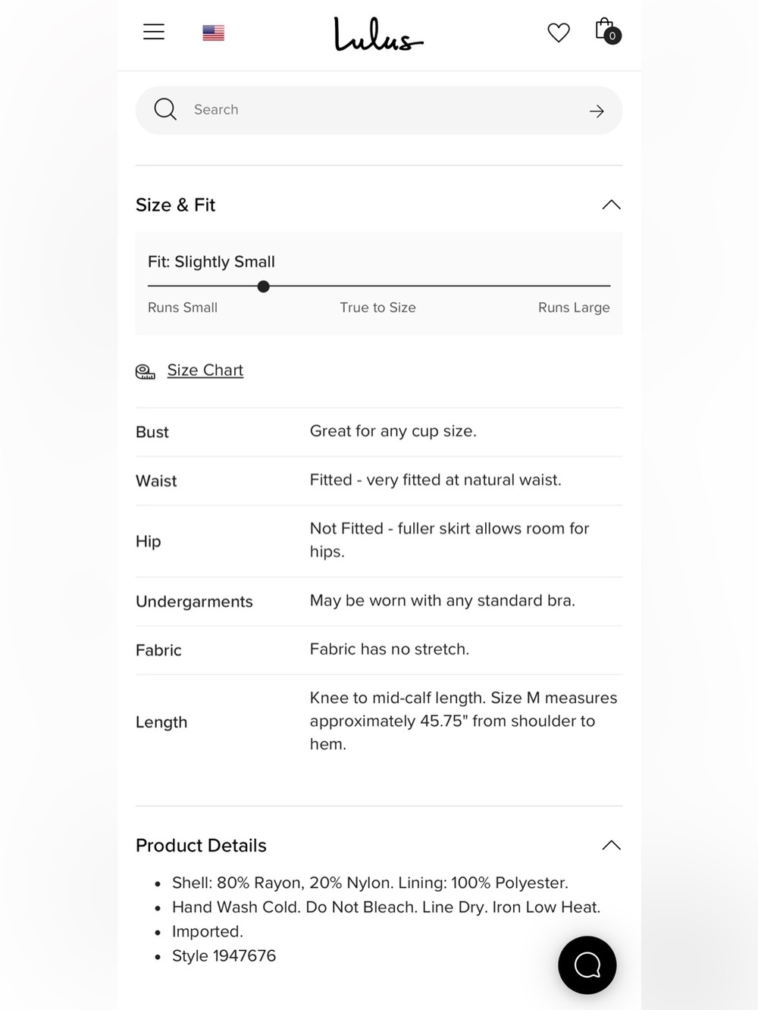Click the Runs Large label
This screenshot has width=758, height=1010.
pyautogui.click(x=574, y=308)
